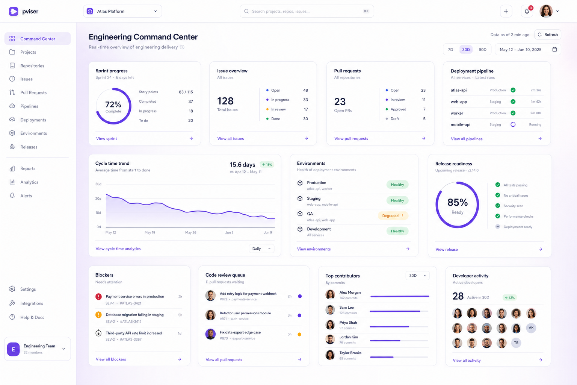Viewport: 577px width, 385px height.
Task: Open the Environments sidebar icon
Action: point(12,133)
